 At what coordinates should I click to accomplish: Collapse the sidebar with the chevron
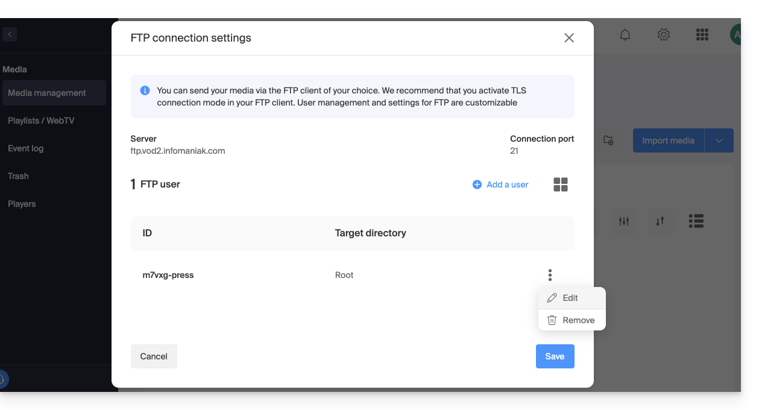coord(10,34)
